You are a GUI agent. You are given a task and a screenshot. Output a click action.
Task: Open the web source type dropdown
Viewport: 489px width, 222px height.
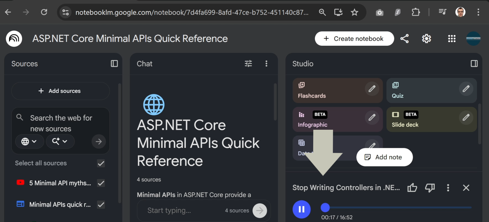tap(29, 142)
